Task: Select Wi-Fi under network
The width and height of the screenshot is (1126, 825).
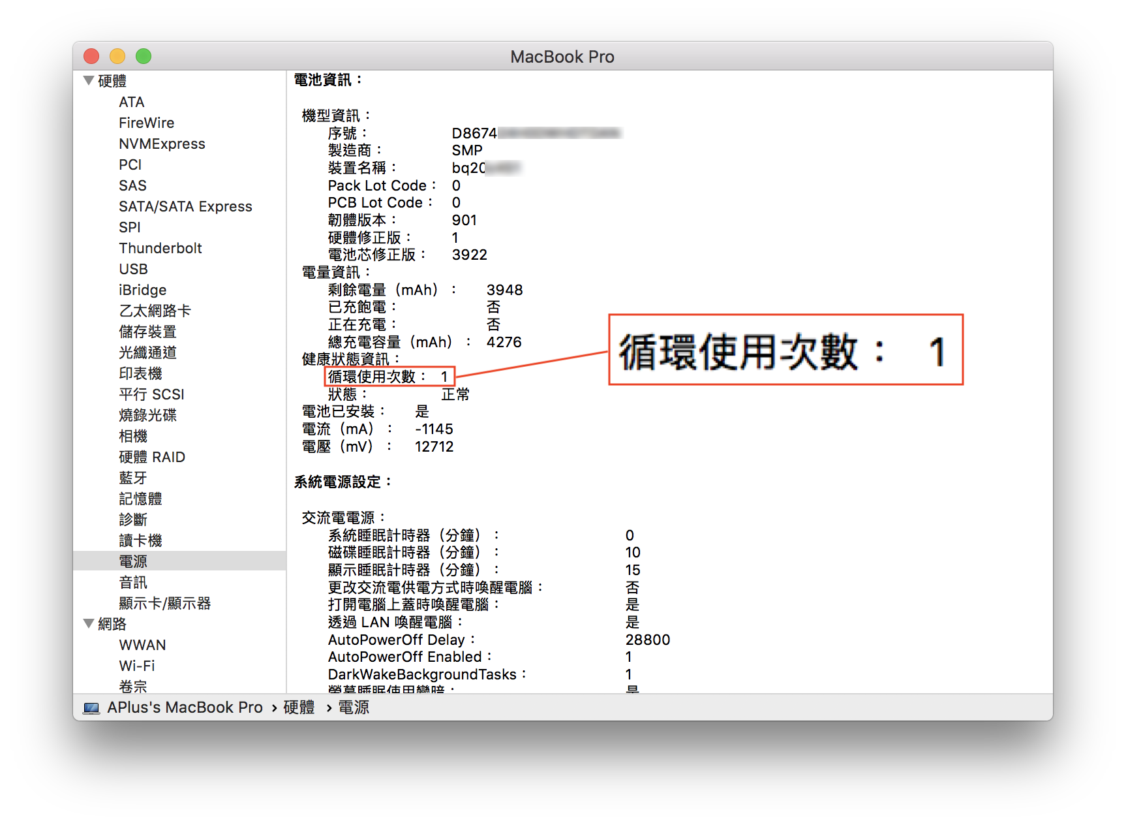Action: pos(137,666)
